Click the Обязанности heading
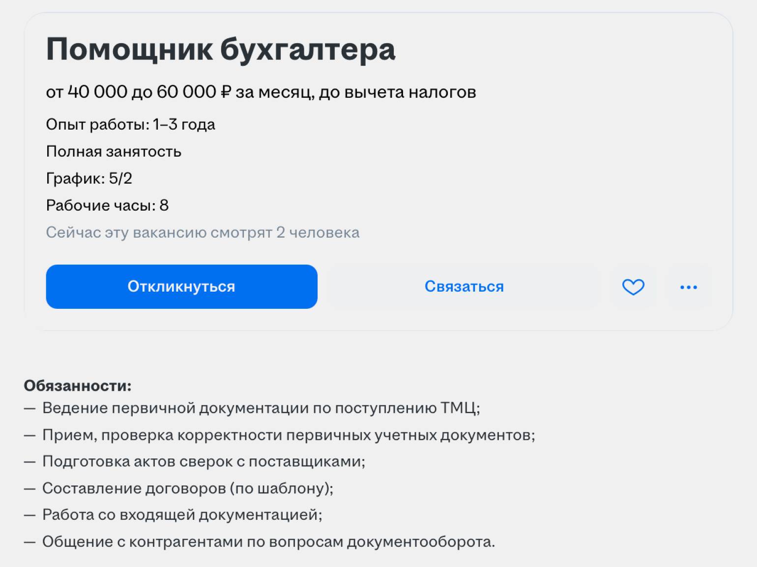Screen dimensions: 757x567 [78, 386]
